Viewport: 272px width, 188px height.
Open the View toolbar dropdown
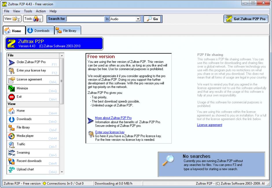12,19
